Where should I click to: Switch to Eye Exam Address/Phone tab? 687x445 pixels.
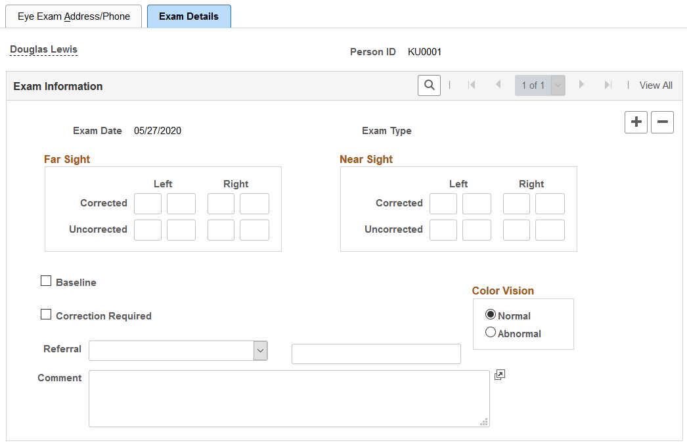[x=74, y=16]
